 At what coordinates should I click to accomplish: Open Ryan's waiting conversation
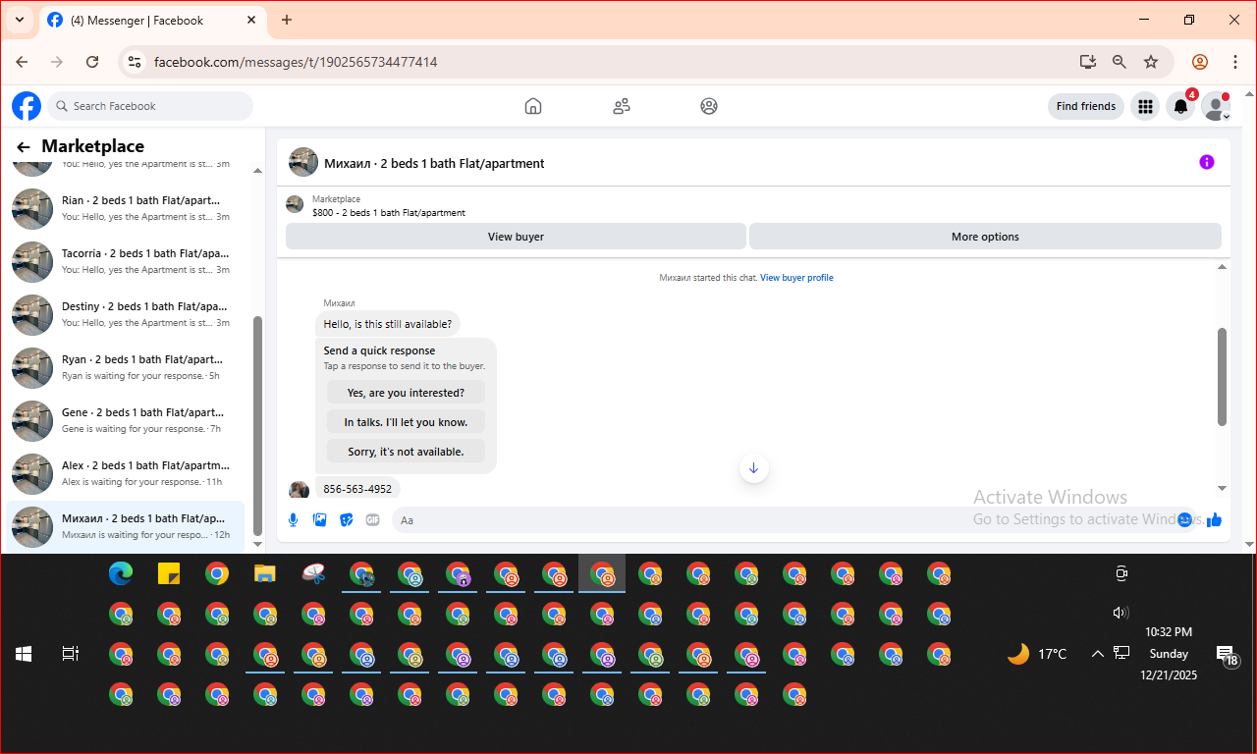[126, 367]
